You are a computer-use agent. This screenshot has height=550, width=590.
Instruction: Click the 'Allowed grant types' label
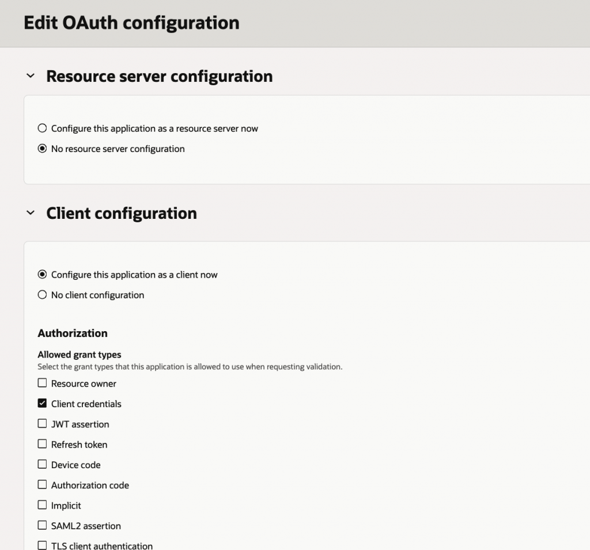point(80,354)
